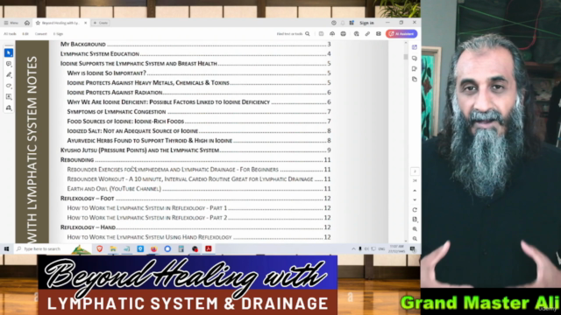This screenshot has height=315, width=561.
Task: Open the bookmarks panel icon in right rail
Action: pos(415,68)
